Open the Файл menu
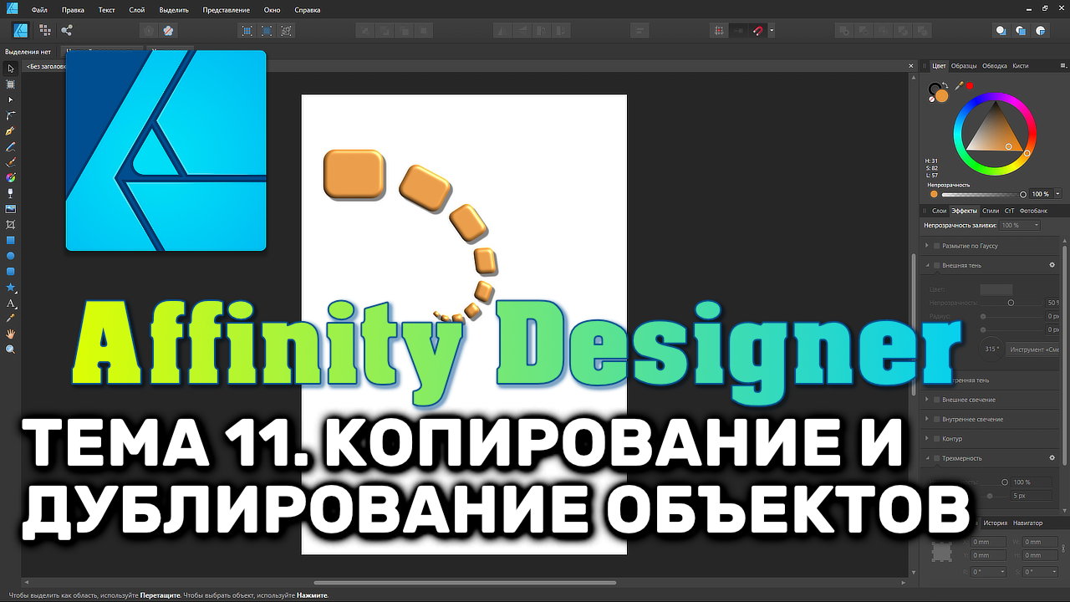This screenshot has width=1070, height=602. tap(39, 10)
